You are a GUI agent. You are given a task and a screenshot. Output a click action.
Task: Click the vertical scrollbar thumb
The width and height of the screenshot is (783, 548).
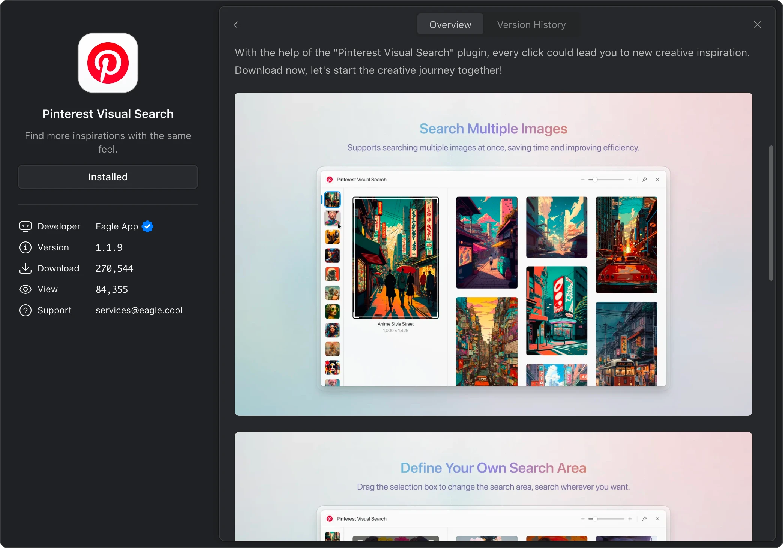coord(771,213)
